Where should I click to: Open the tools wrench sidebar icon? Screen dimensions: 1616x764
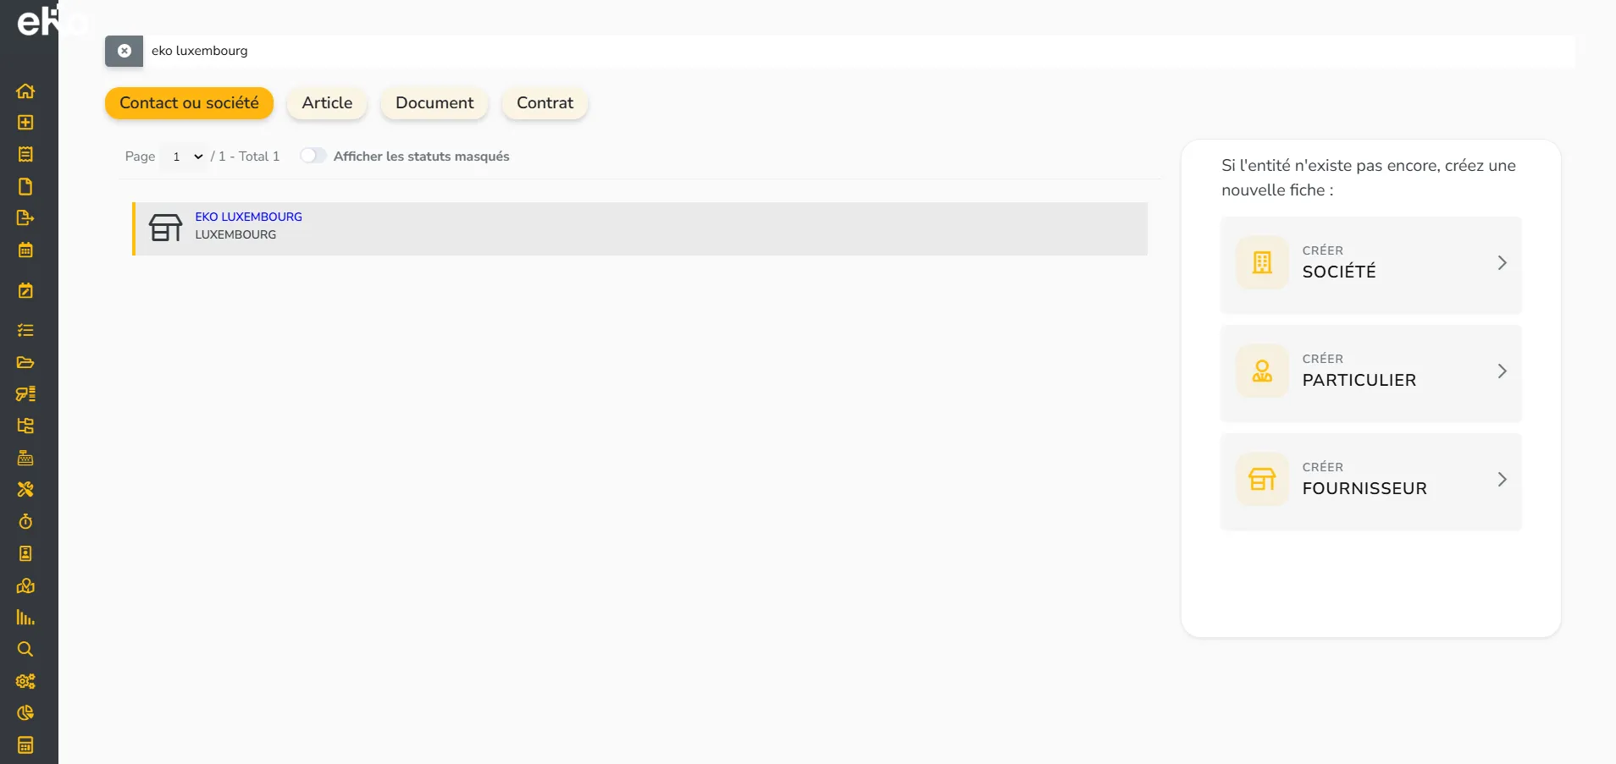pyautogui.click(x=25, y=489)
